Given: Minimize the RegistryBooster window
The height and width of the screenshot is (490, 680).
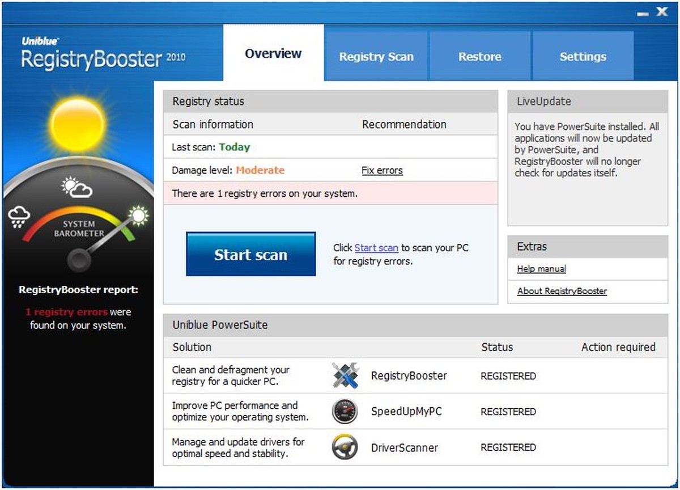Looking at the screenshot, I should [643, 14].
